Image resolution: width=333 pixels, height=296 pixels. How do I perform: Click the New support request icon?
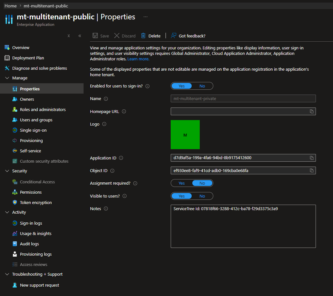point(15,285)
